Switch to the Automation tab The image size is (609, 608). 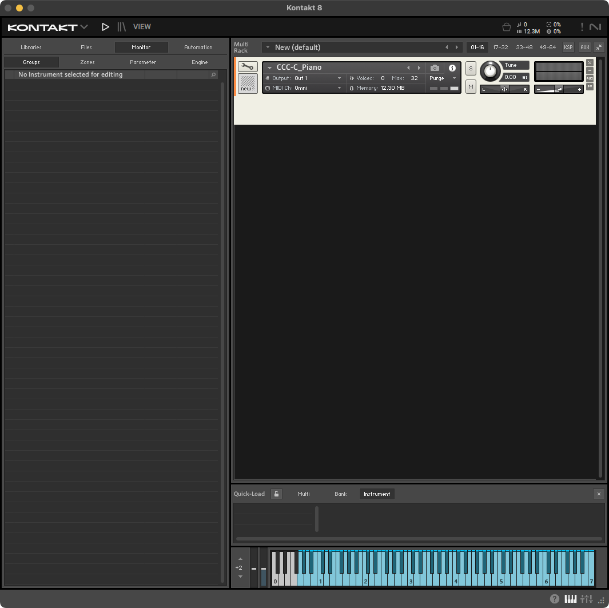pos(198,47)
